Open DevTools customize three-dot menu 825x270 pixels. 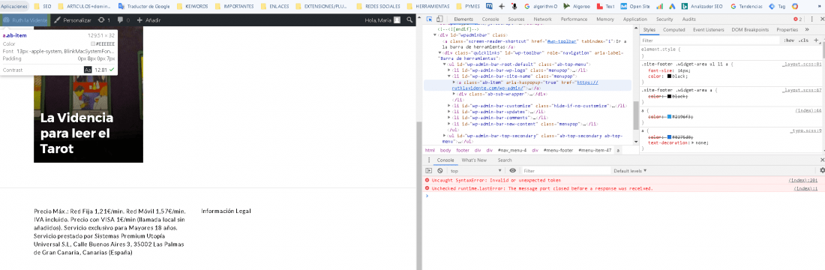tap(811, 19)
